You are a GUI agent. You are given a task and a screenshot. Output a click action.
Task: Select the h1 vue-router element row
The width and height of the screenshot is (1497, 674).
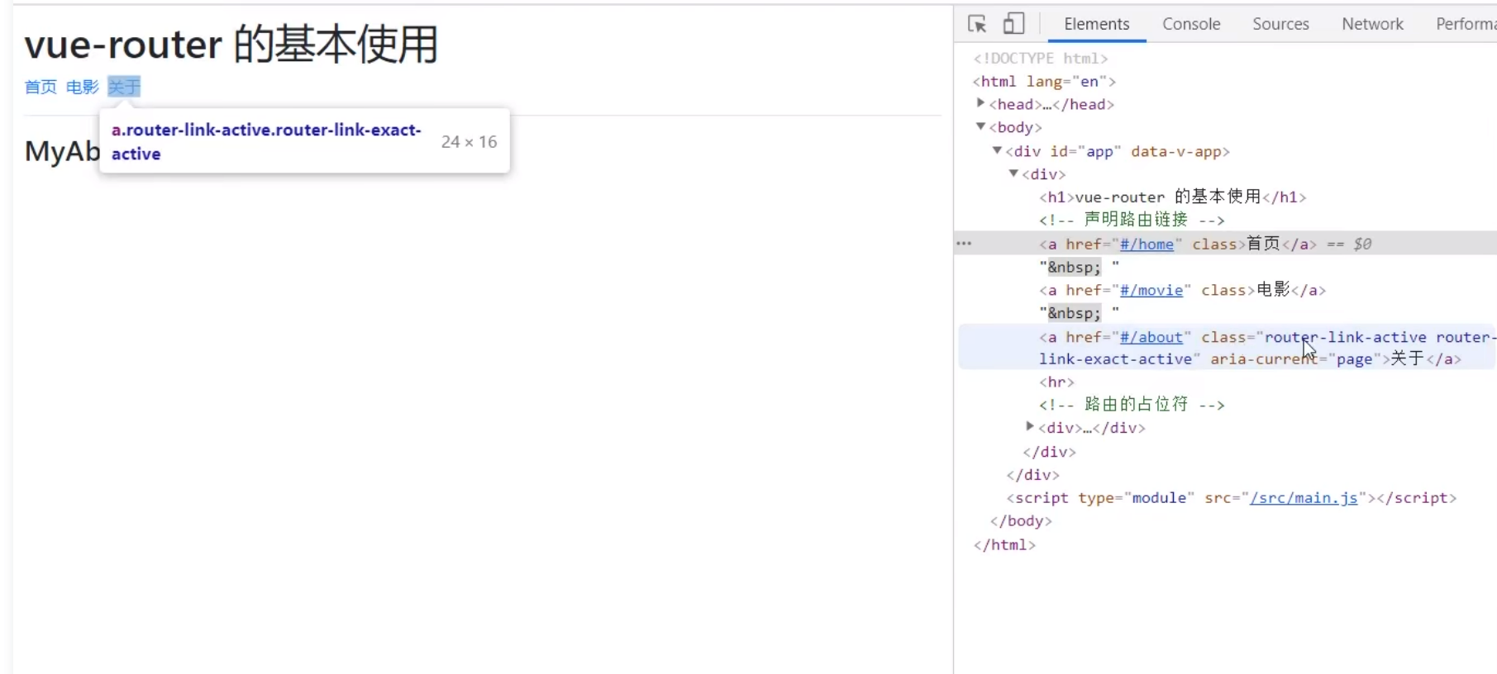click(x=1172, y=197)
